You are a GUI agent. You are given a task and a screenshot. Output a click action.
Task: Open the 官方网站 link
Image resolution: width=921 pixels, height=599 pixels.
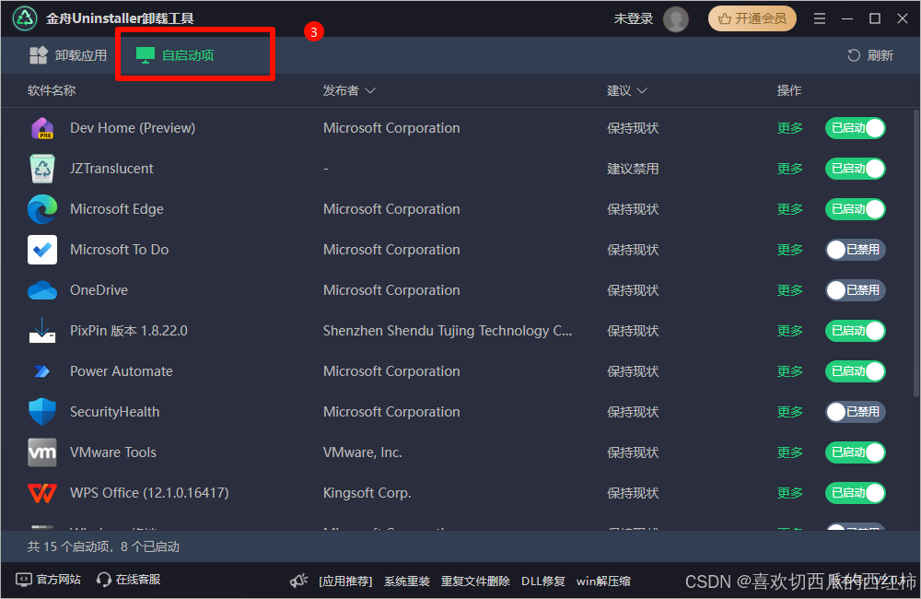click(48, 580)
